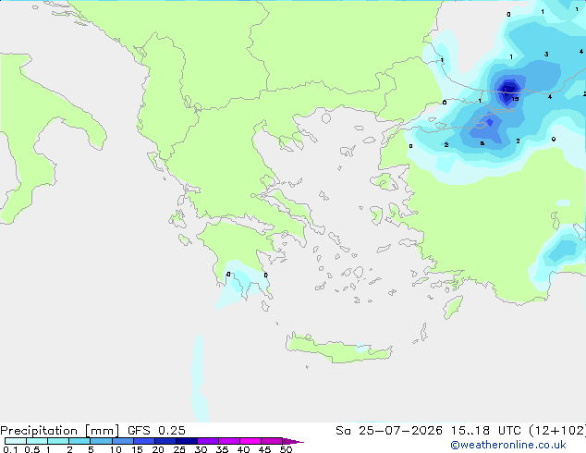586x453 pixels.
Task: Pick the 25–30 mm dark navy legend swatch
Action: point(187,441)
